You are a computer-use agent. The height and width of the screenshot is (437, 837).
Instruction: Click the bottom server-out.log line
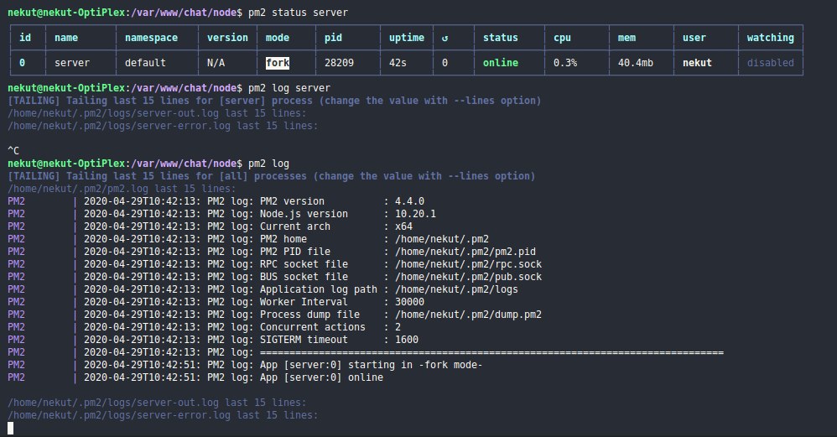point(157,403)
